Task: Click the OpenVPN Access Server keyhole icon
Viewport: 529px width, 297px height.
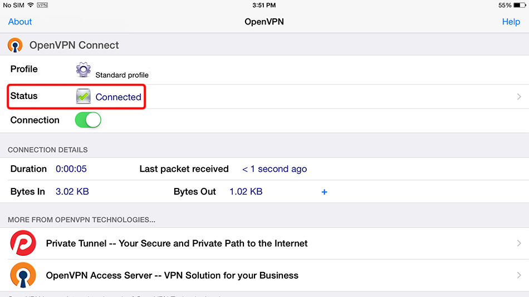Action: pos(23,275)
